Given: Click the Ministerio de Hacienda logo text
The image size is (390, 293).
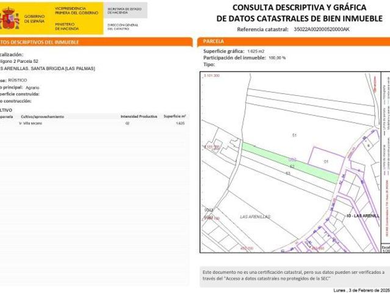Looking at the screenshot, I should [65, 26].
